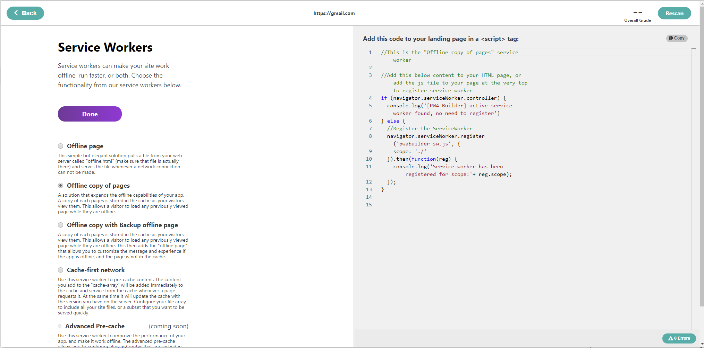Select the Offline page radio button
704x348 pixels.
click(x=61, y=146)
